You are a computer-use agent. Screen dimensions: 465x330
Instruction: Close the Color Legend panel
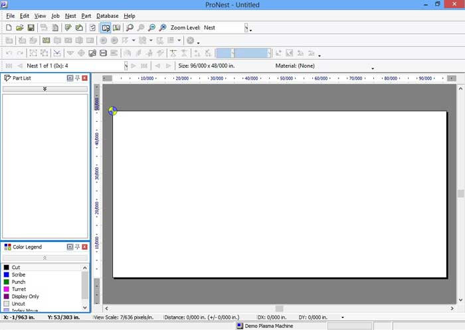tap(84, 247)
